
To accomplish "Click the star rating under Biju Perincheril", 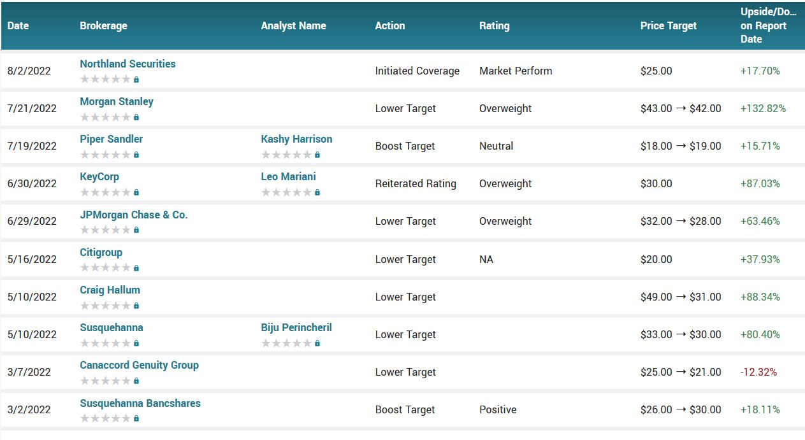I will [x=286, y=343].
